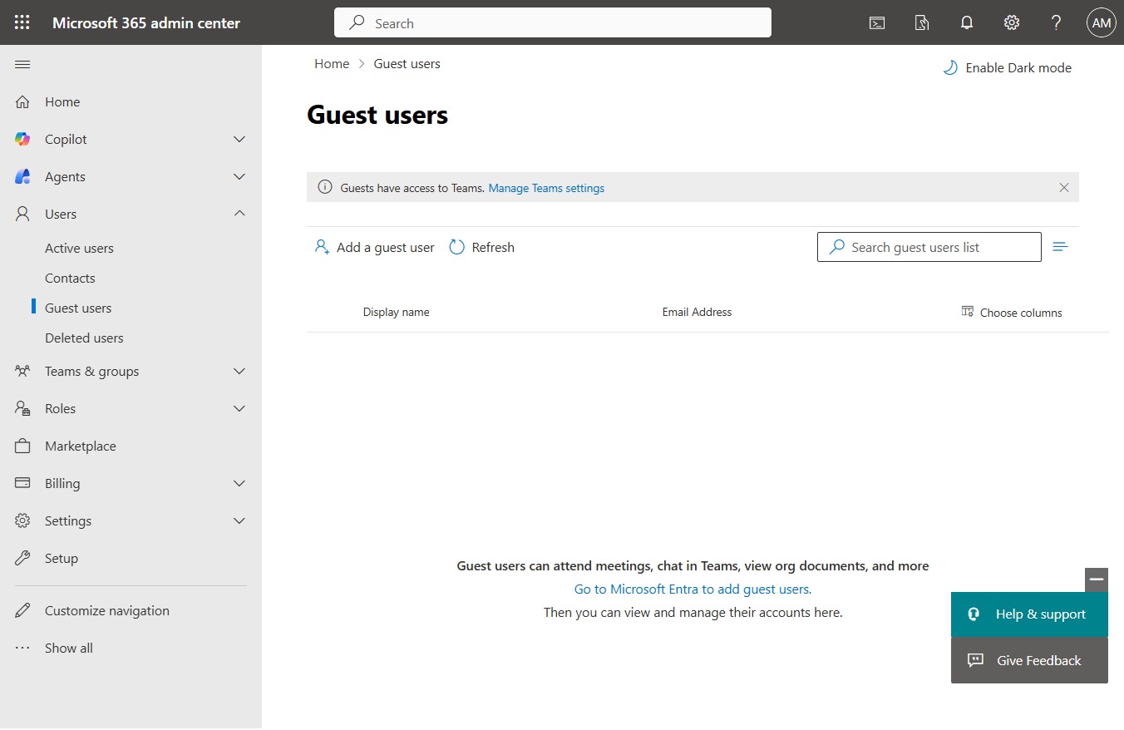1124x730 pixels.
Task: Click the Billing card icon
Action: 22,484
